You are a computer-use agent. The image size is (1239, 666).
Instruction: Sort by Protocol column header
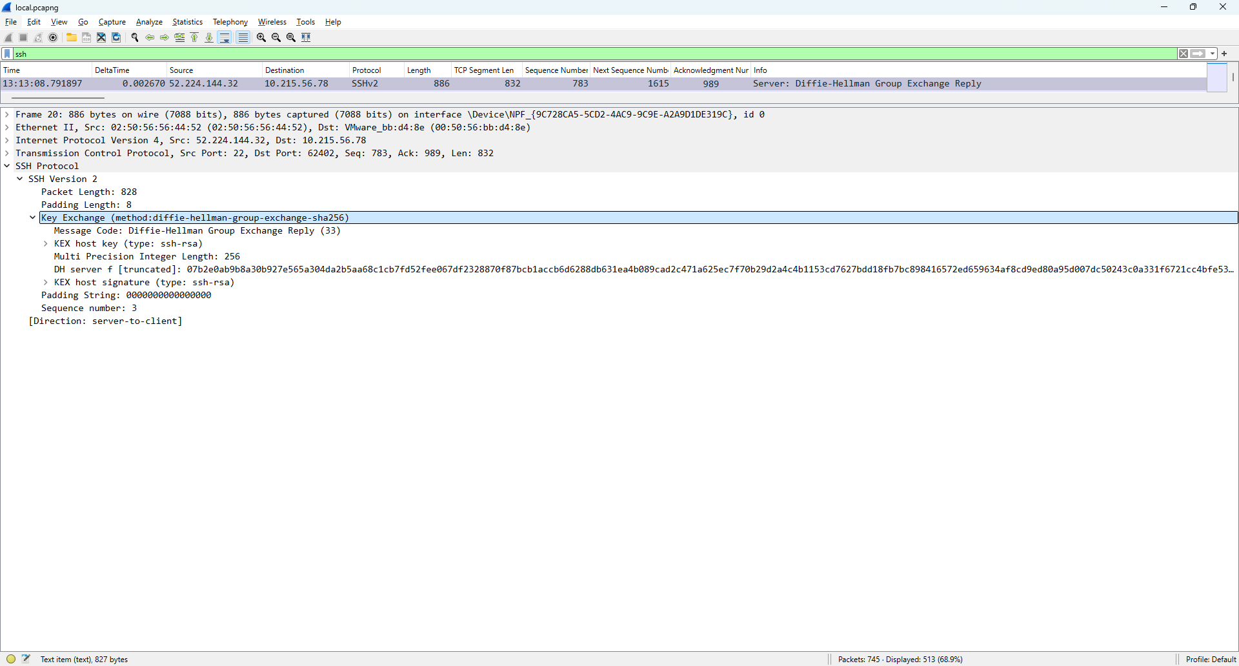tap(377, 70)
